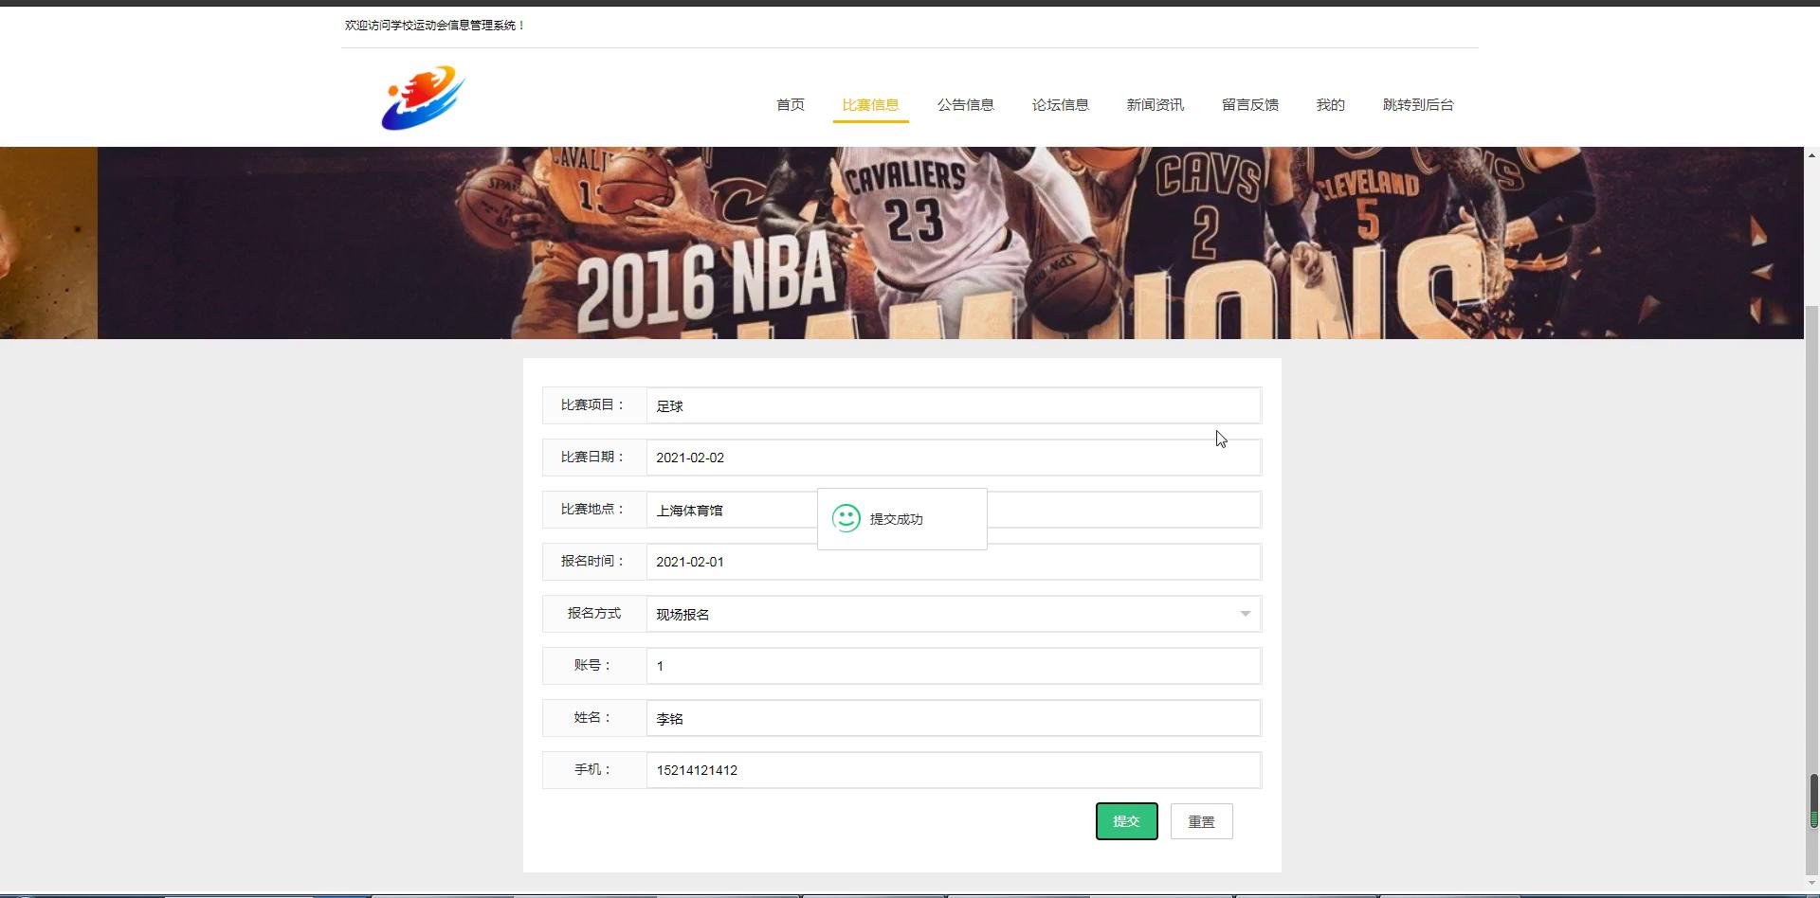Open the 公告信息 menu item
The image size is (1820, 898).
coord(965,105)
